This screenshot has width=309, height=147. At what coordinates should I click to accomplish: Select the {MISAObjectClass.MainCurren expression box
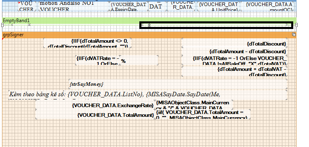[x=194, y=105]
